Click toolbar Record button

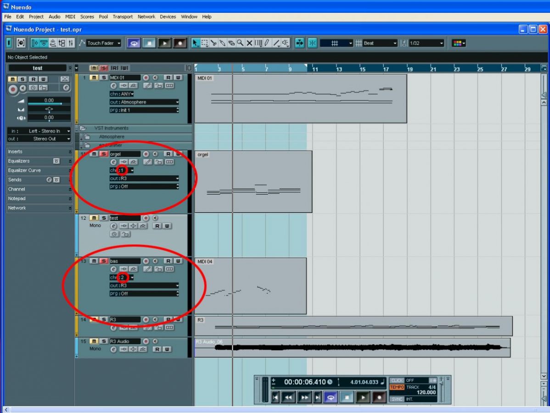(x=180, y=43)
